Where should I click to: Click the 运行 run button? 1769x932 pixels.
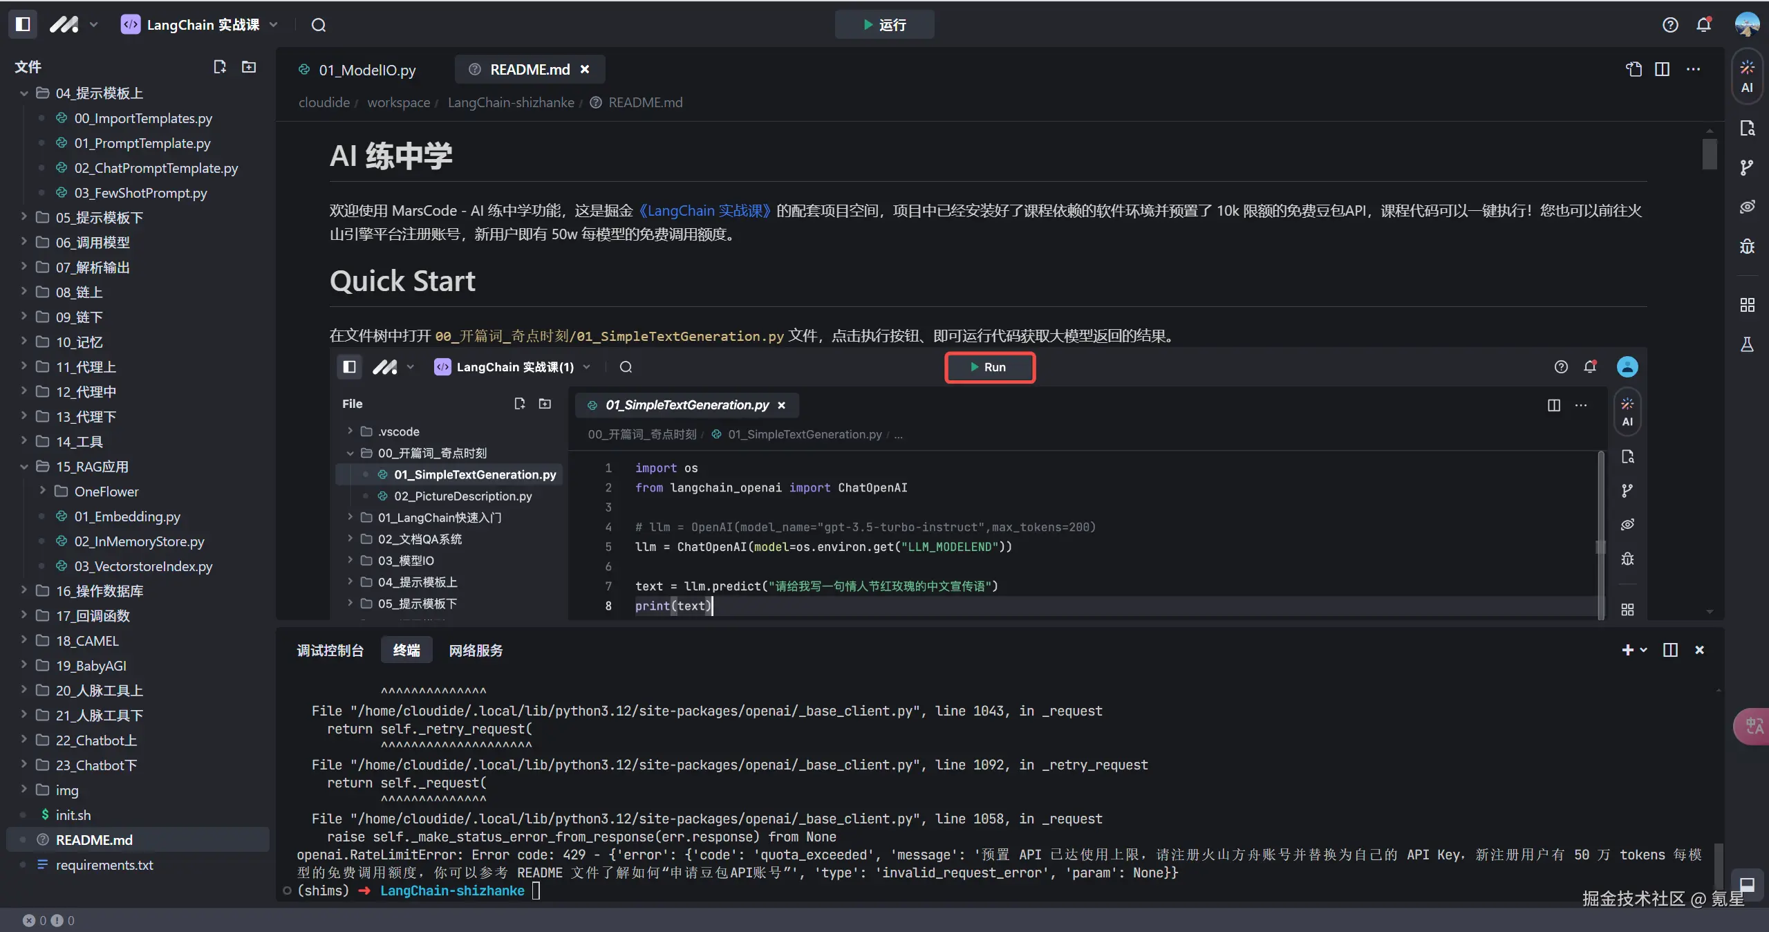click(x=884, y=25)
